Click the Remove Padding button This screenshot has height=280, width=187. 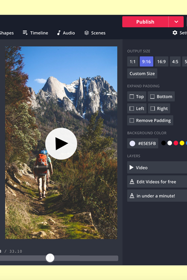pos(150,120)
